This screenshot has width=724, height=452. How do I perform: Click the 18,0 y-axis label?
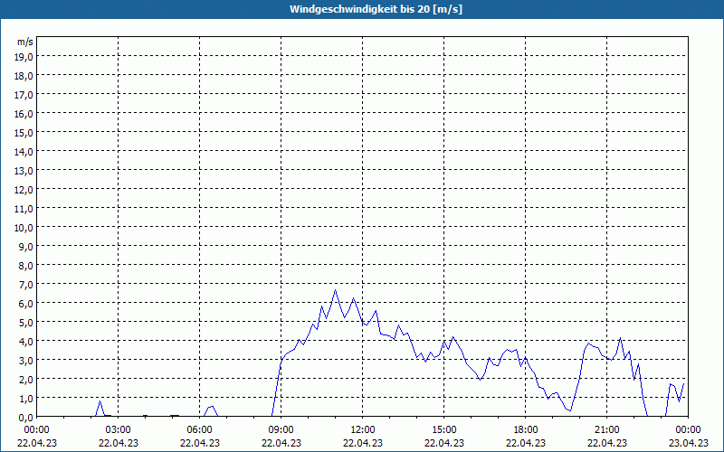[24, 76]
